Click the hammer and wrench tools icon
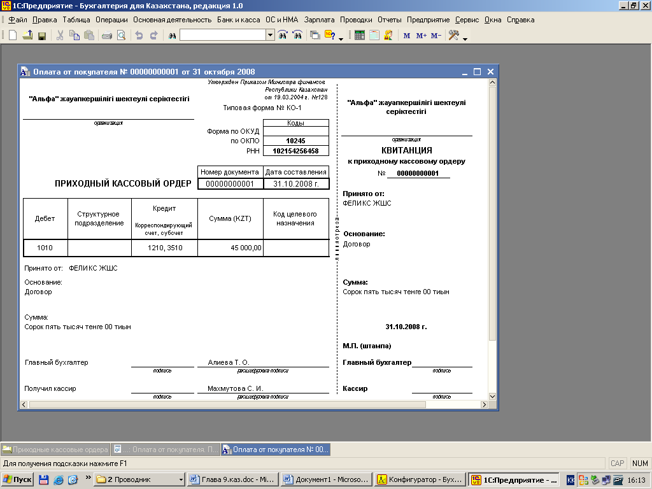This screenshot has width=652, height=489. [453, 36]
